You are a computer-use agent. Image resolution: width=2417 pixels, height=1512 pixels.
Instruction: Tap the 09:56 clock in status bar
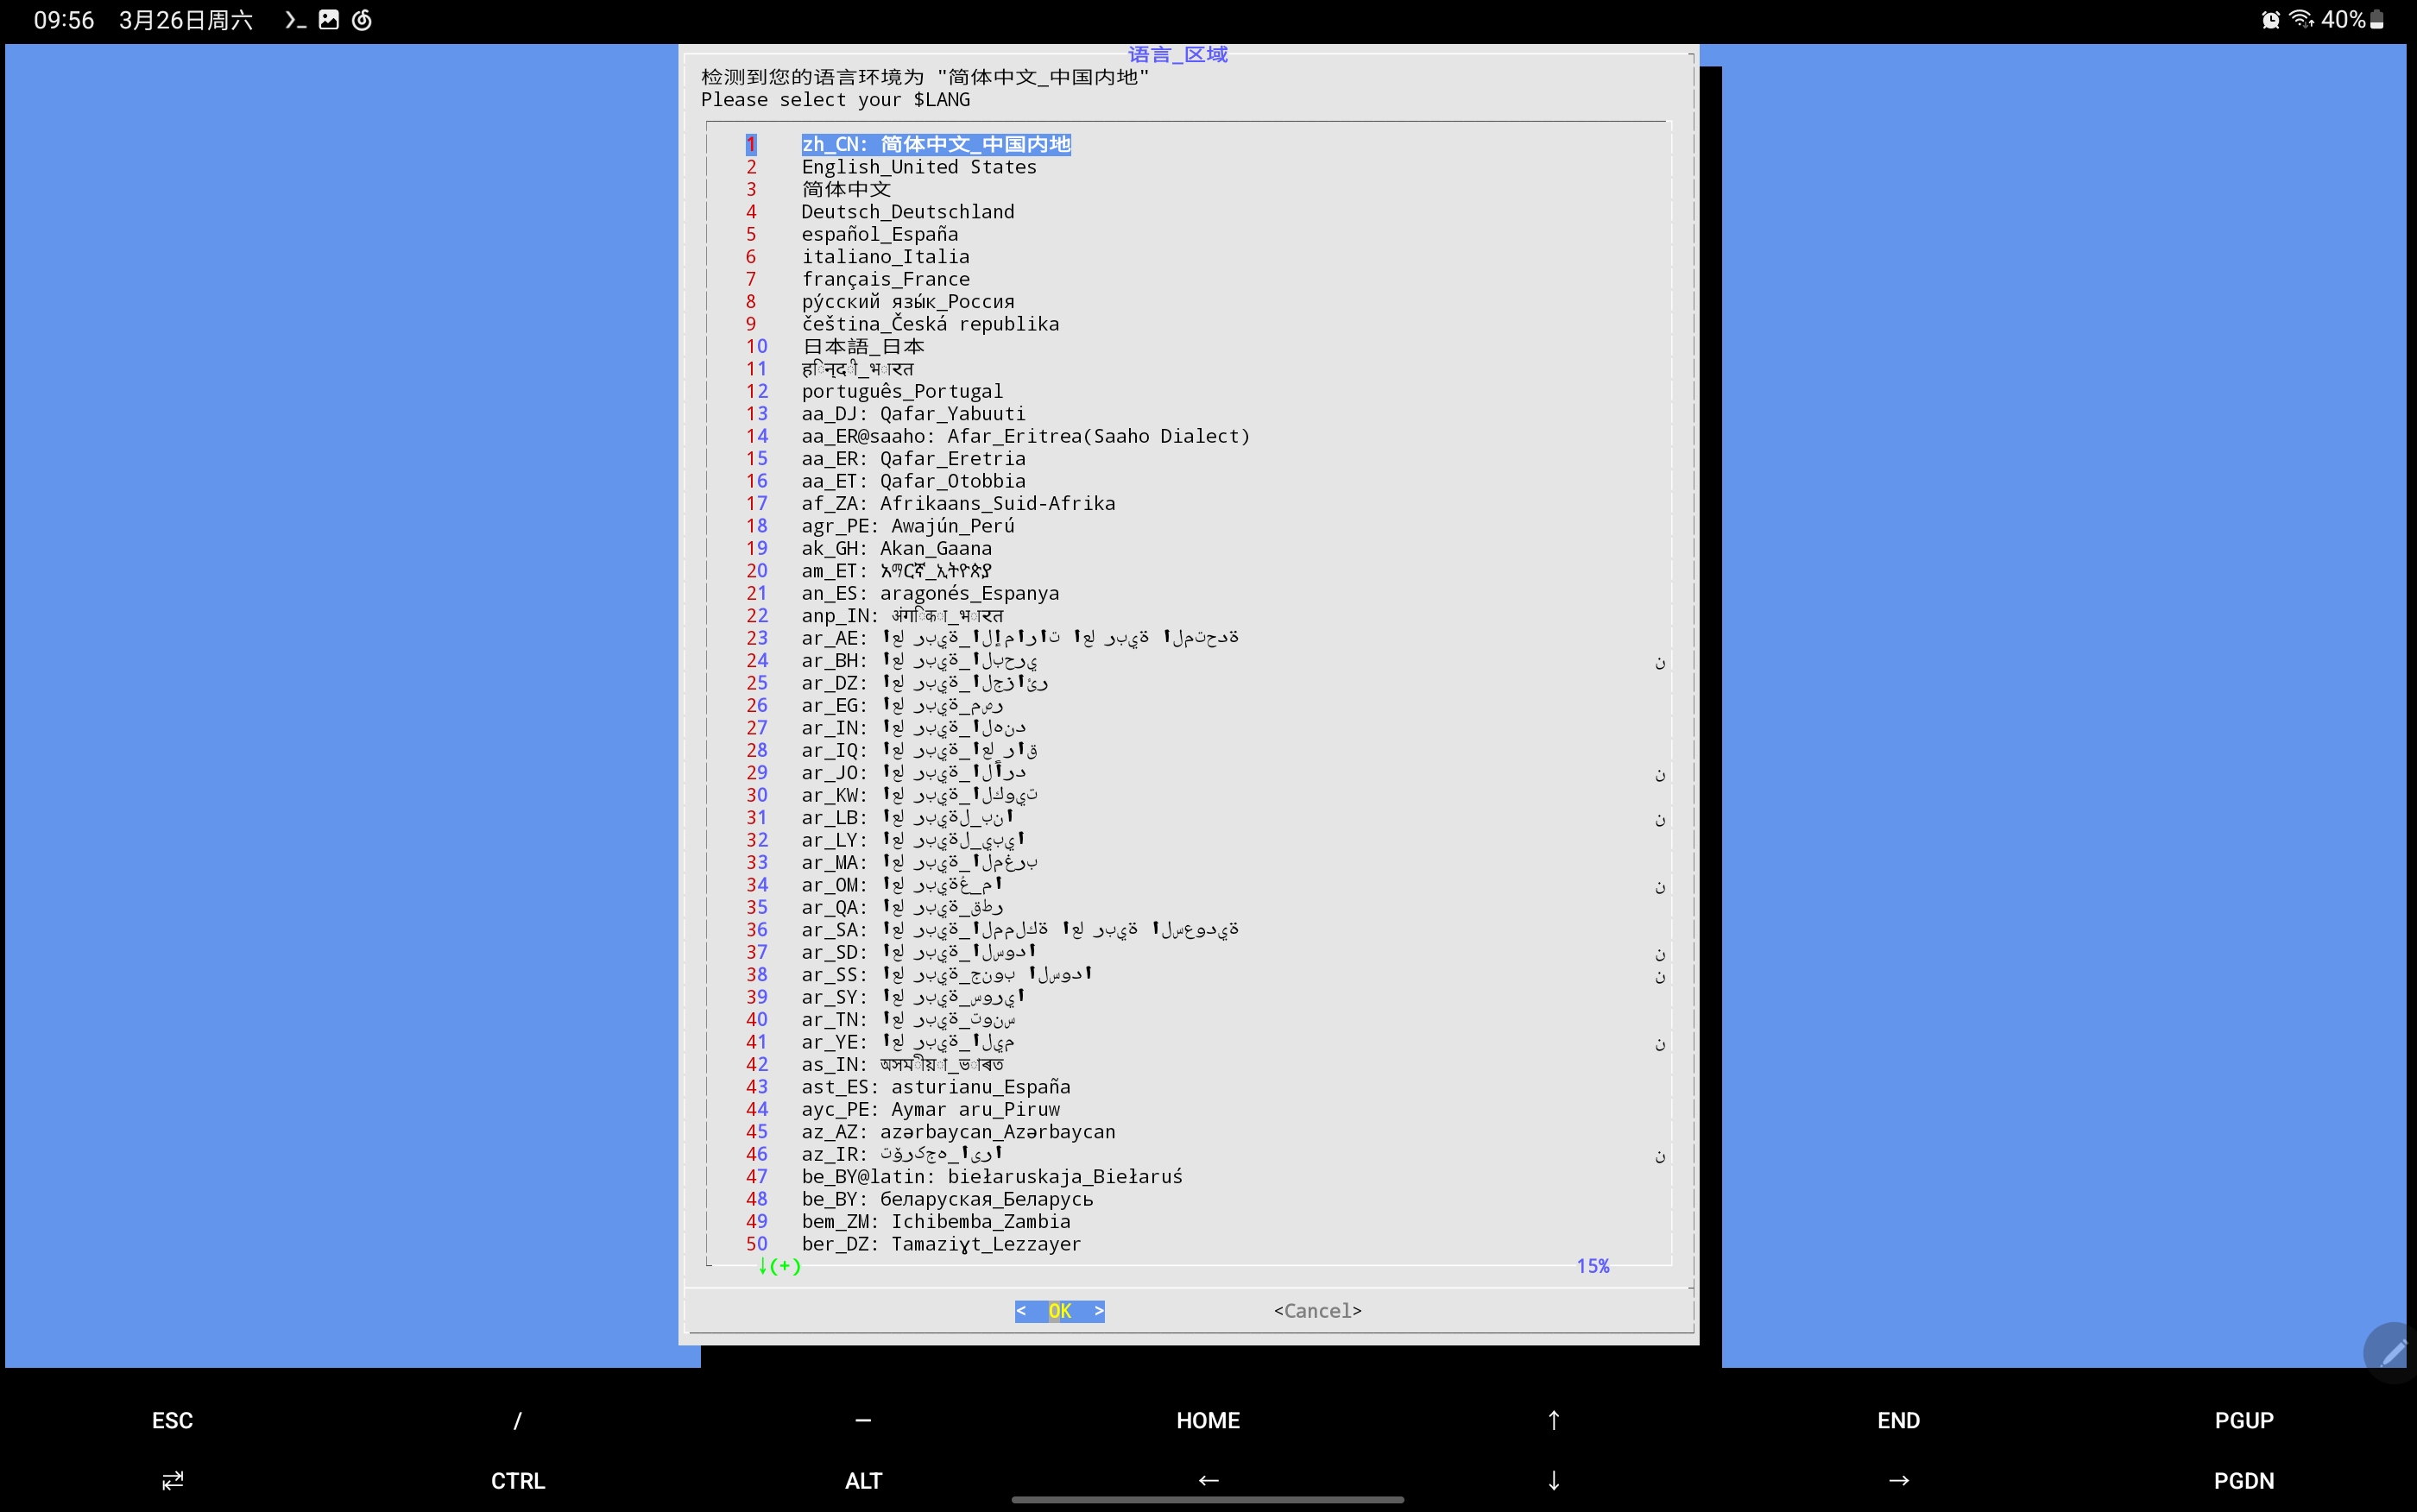[64, 20]
